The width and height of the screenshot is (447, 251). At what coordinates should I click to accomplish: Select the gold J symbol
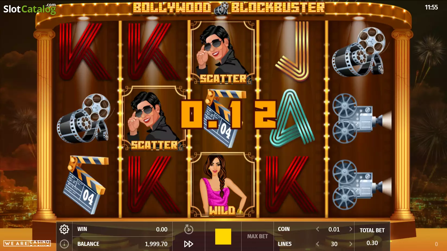click(293, 52)
